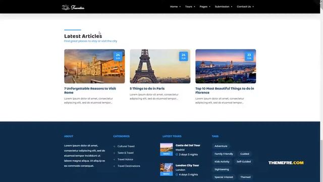Viewport: 323px width, 182px height.
Task: Click the clock icon beside 2 days 3 nights
Action: [177, 155]
